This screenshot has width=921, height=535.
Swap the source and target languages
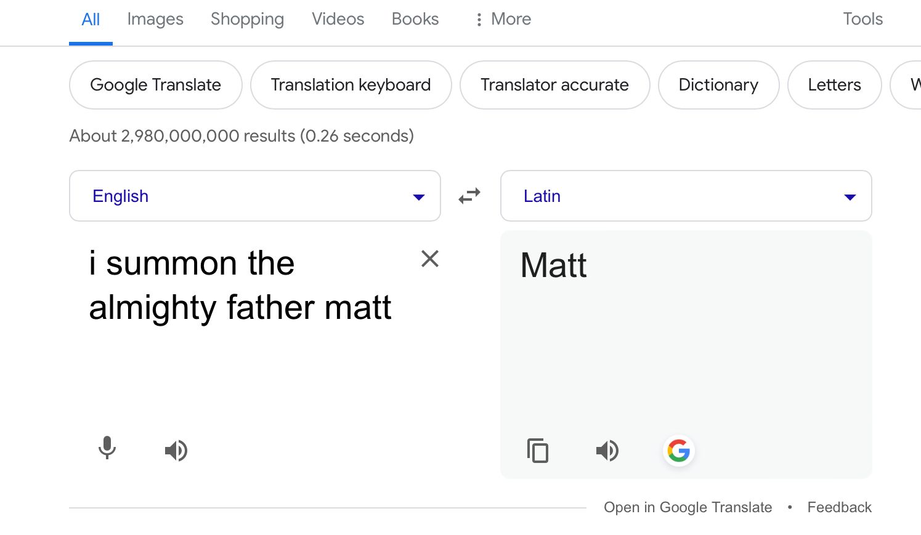point(469,196)
